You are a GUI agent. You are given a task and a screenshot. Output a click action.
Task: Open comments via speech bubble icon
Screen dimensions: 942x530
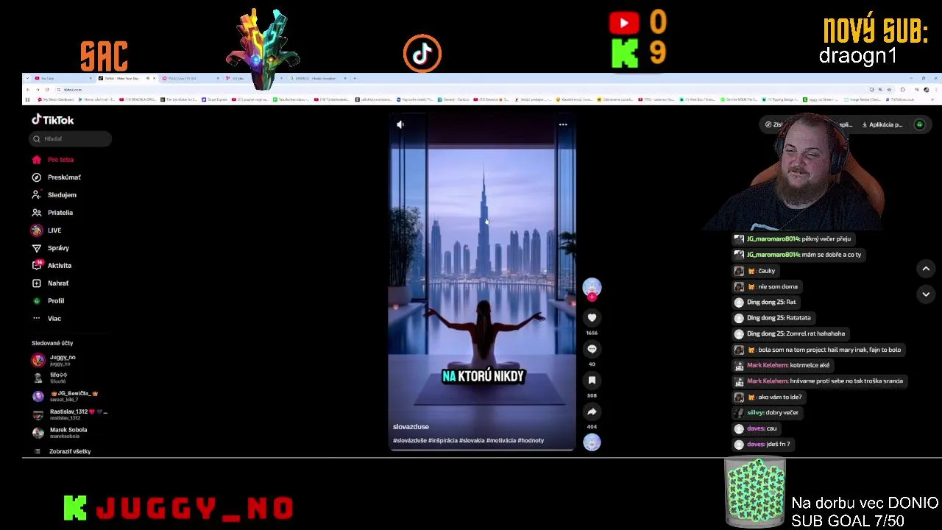pos(592,349)
